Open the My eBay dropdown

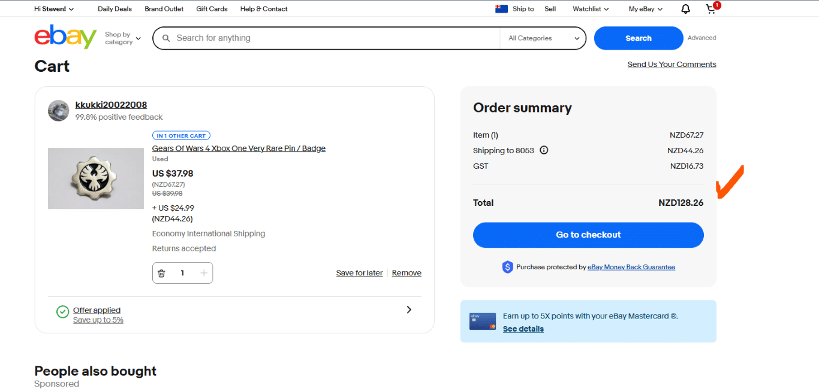[x=645, y=9]
